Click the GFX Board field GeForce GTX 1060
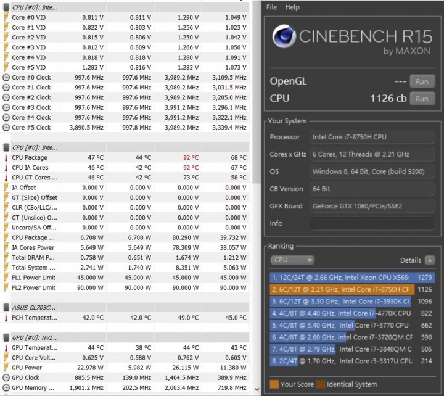Viewport: 444px width, 396px height. tap(372, 206)
